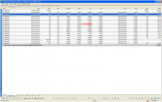Sort by the Profit column header
The image size is (162, 102).
pos(155,9)
